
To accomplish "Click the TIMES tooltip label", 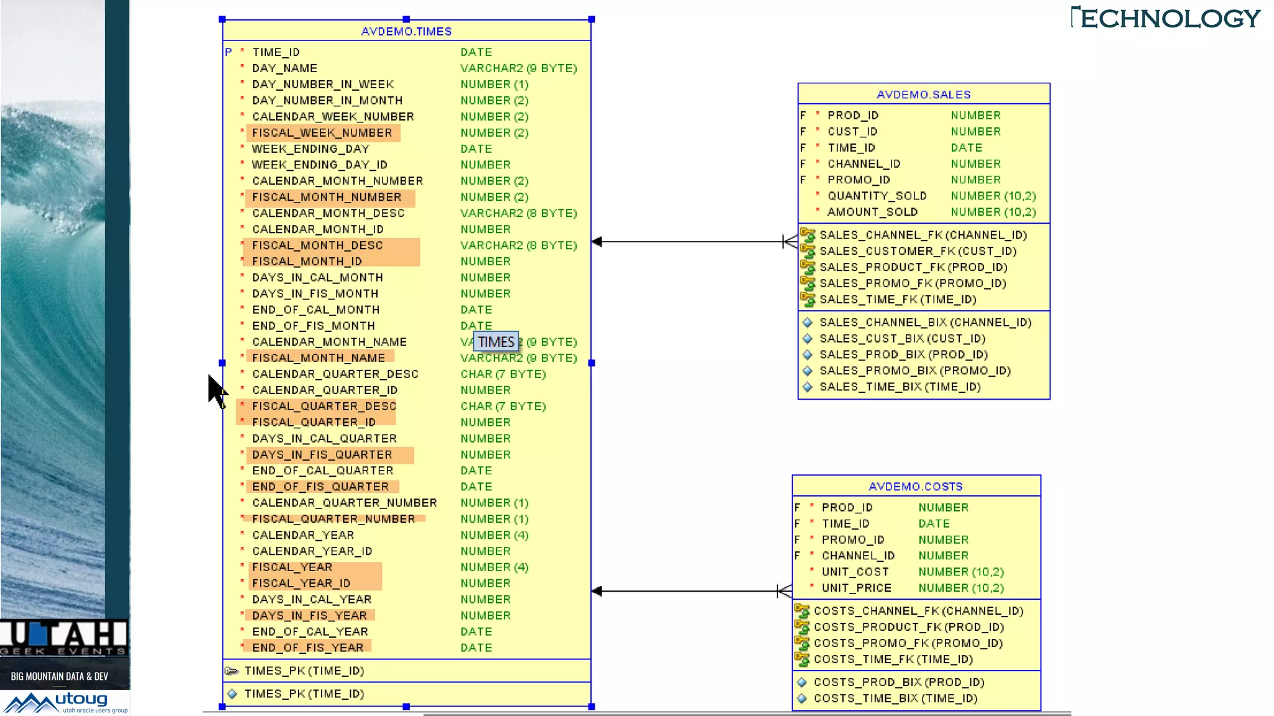I will click(x=496, y=342).
